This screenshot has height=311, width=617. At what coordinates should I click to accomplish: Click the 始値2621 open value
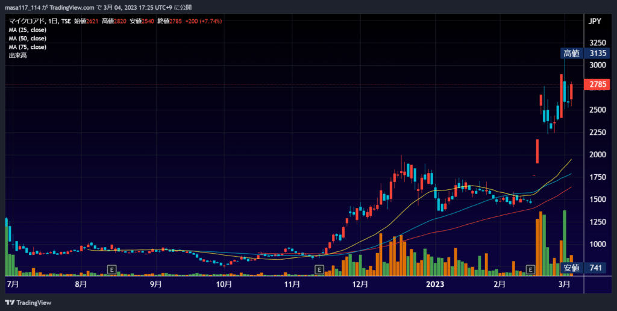click(x=86, y=21)
